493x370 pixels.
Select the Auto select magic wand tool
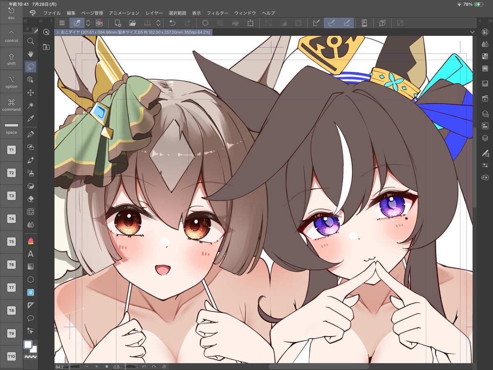[x=30, y=105]
